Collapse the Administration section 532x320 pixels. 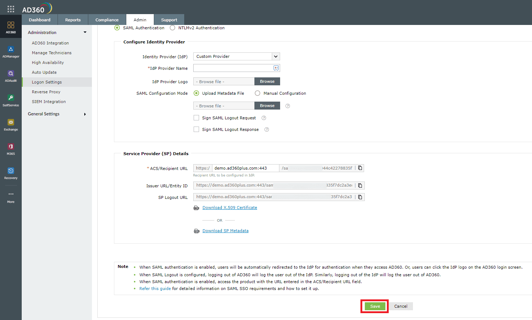[x=84, y=32]
